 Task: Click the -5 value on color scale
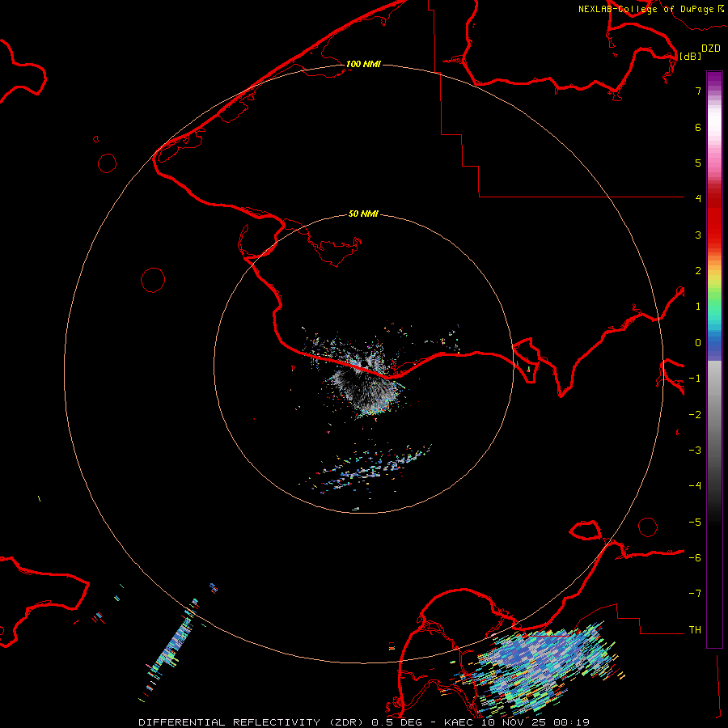pyautogui.click(x=695, y=523)
